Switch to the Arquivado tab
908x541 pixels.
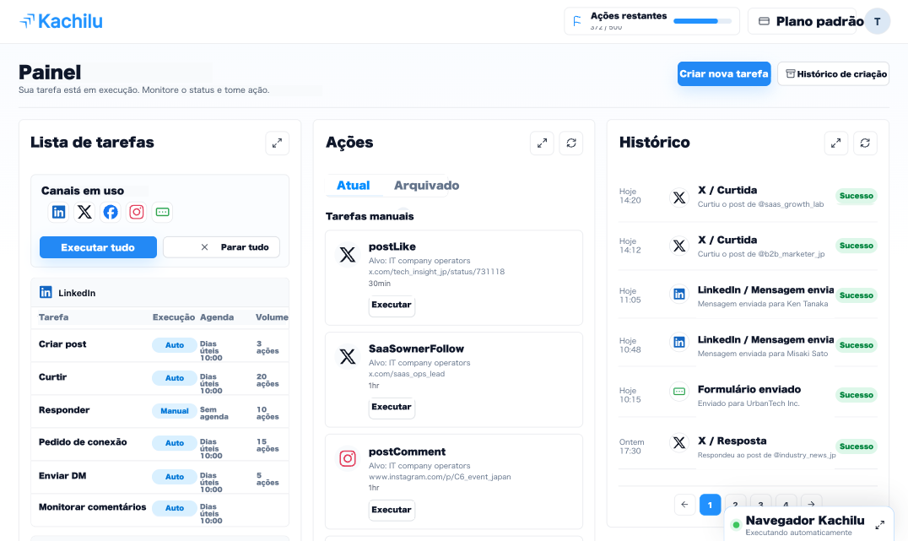[x=427, y=186]
